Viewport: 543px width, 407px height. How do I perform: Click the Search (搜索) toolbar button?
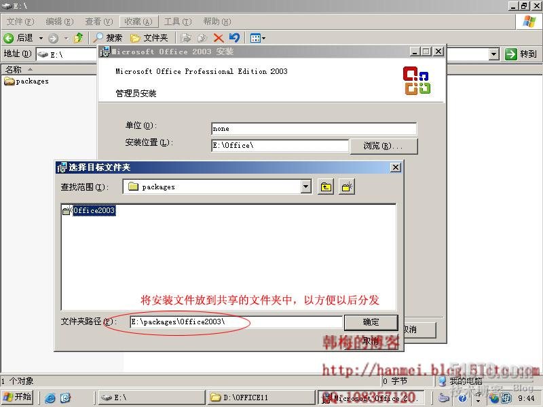108,38
